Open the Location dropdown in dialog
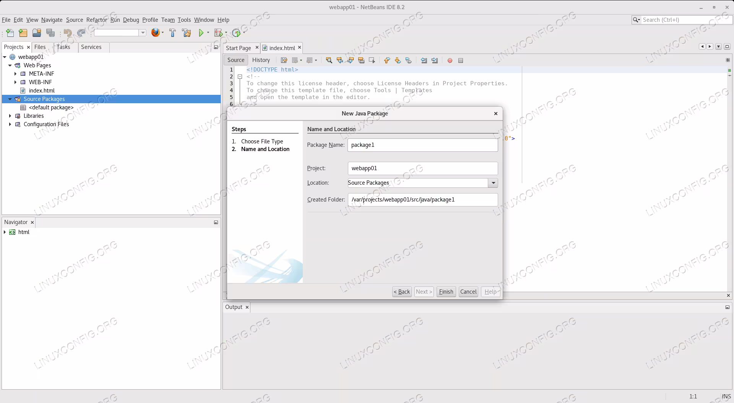This screenshot has width=734, height=403. pyautogui.click(x=493, y=183)
